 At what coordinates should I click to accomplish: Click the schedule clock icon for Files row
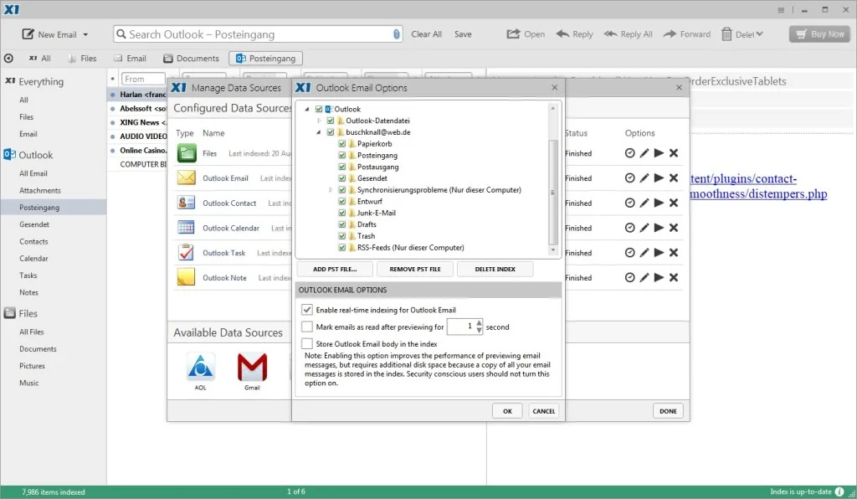point(629,153)
